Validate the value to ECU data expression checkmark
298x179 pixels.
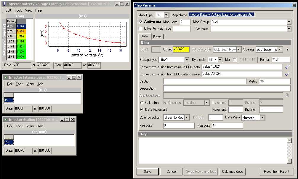pyautogui.click(x=287, y=67)
